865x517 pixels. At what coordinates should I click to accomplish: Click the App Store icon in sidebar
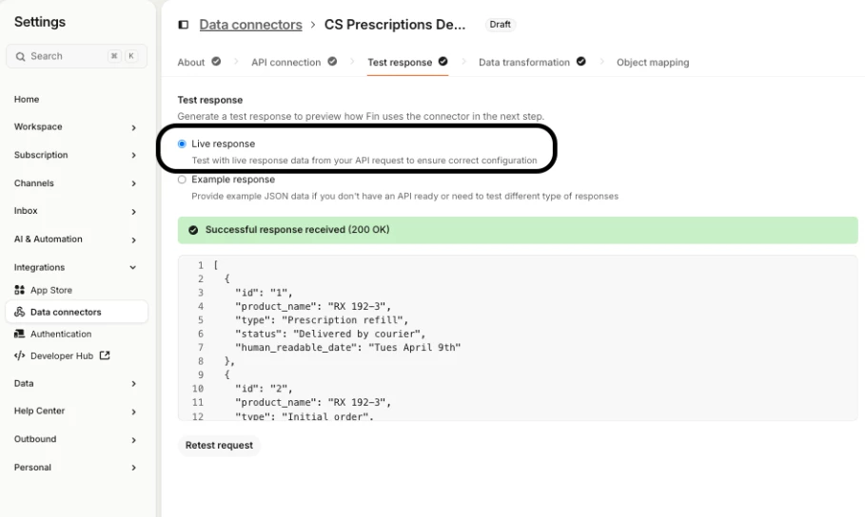(x=20, y=290)
